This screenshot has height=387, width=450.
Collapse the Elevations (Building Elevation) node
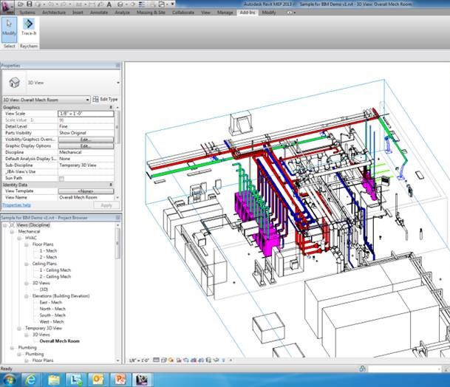[27, 296]
